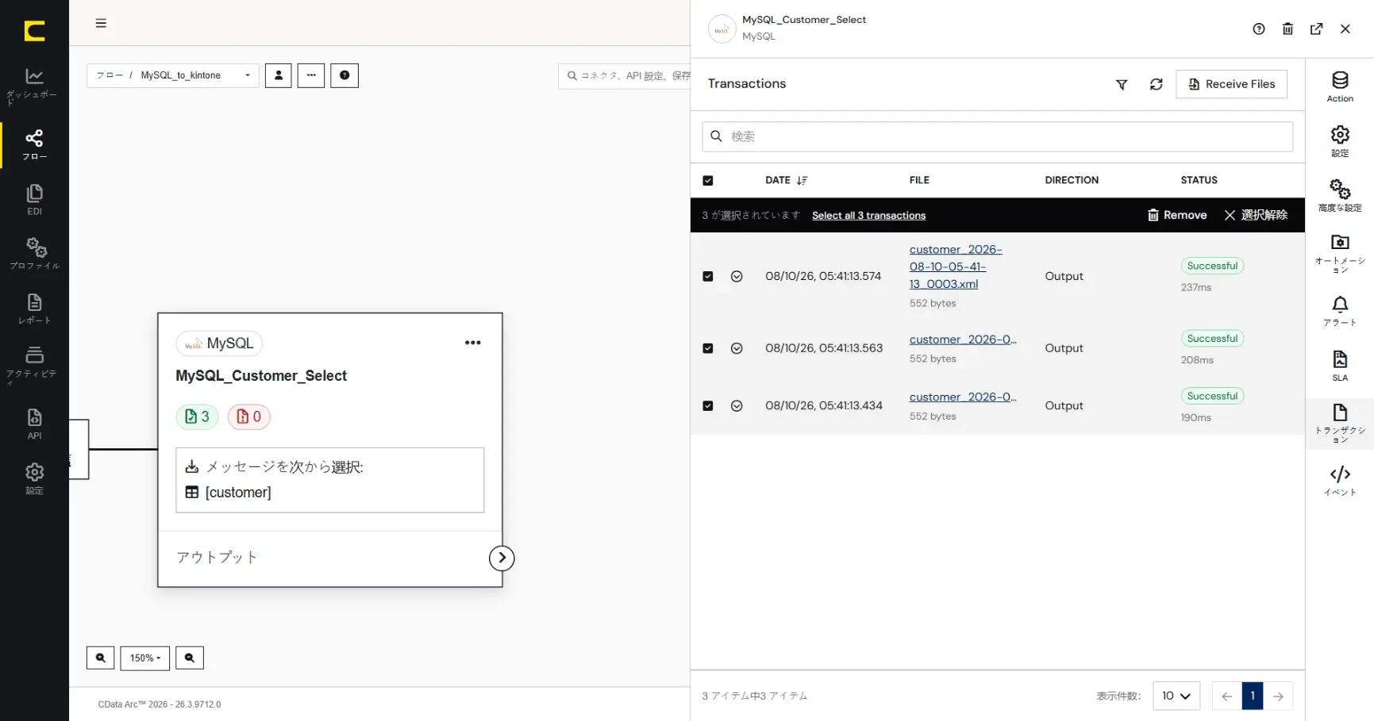Open the ellipsis button in flow toolbar
The width and height of the screenshot is (1374, 721).
311,75
